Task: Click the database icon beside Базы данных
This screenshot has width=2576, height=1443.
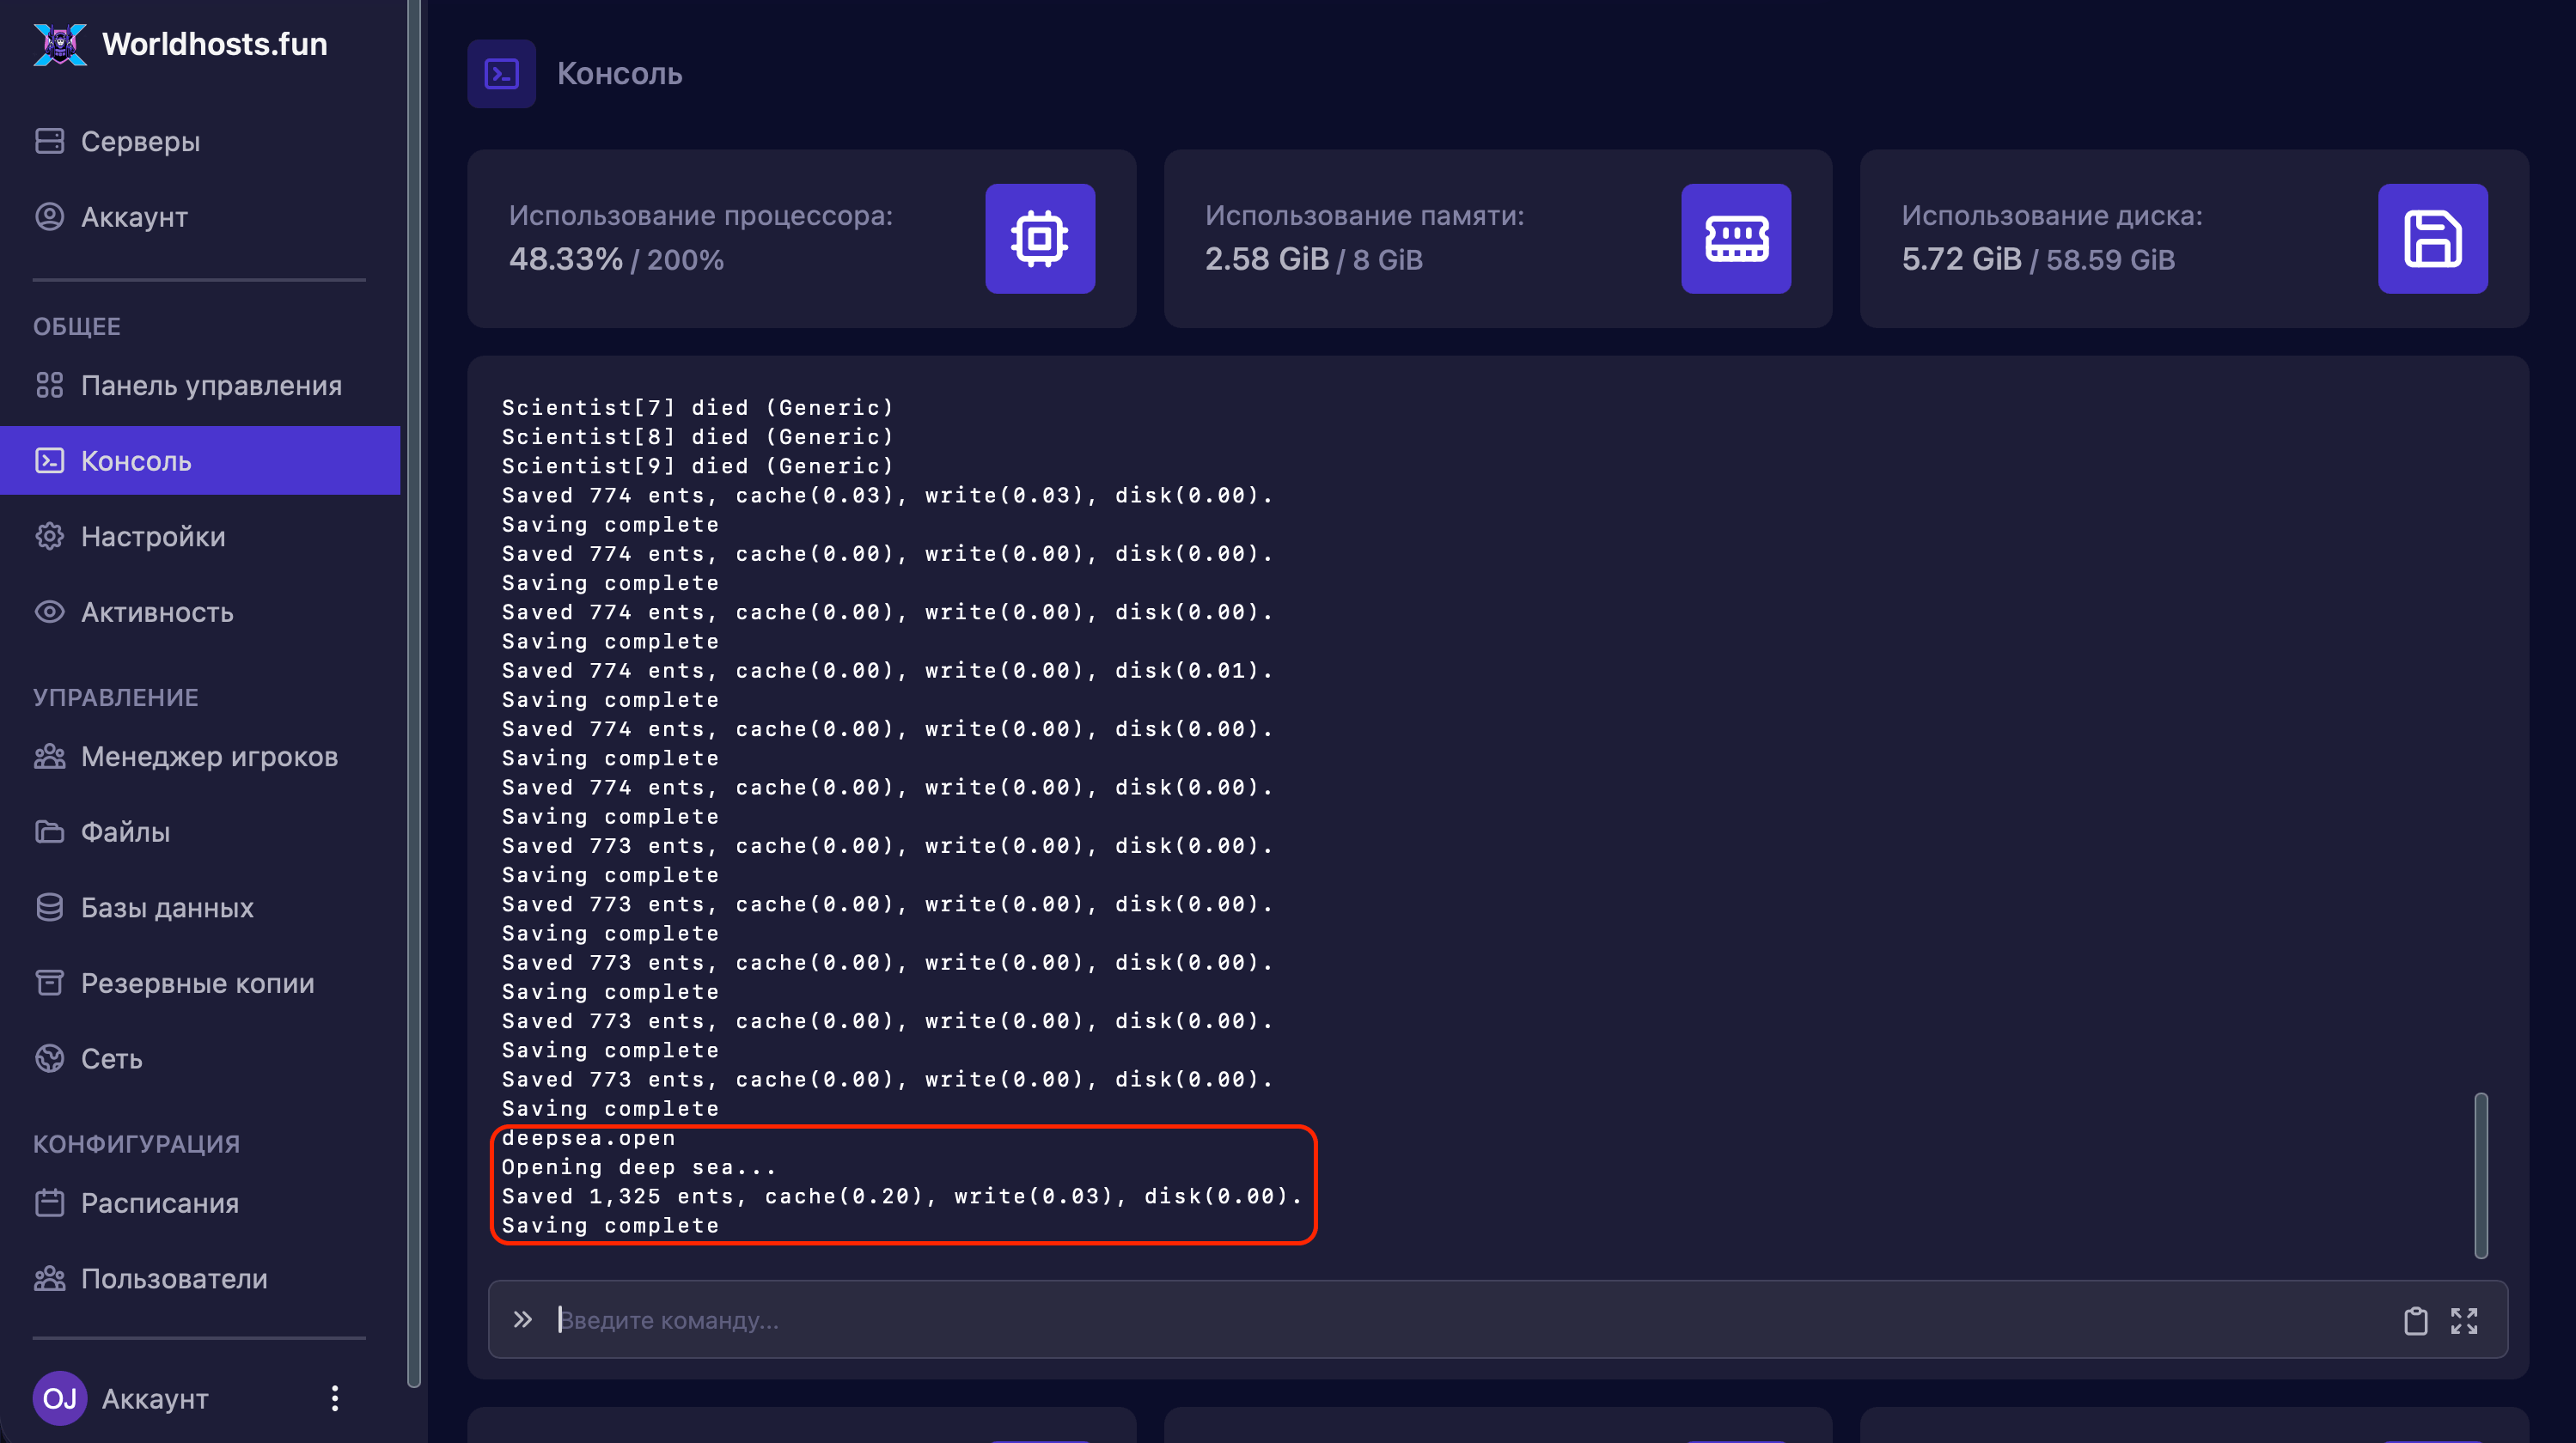Action: click(49, 907)
